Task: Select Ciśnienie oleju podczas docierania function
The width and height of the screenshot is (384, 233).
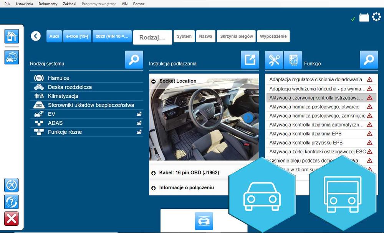Action: point(321,161)
